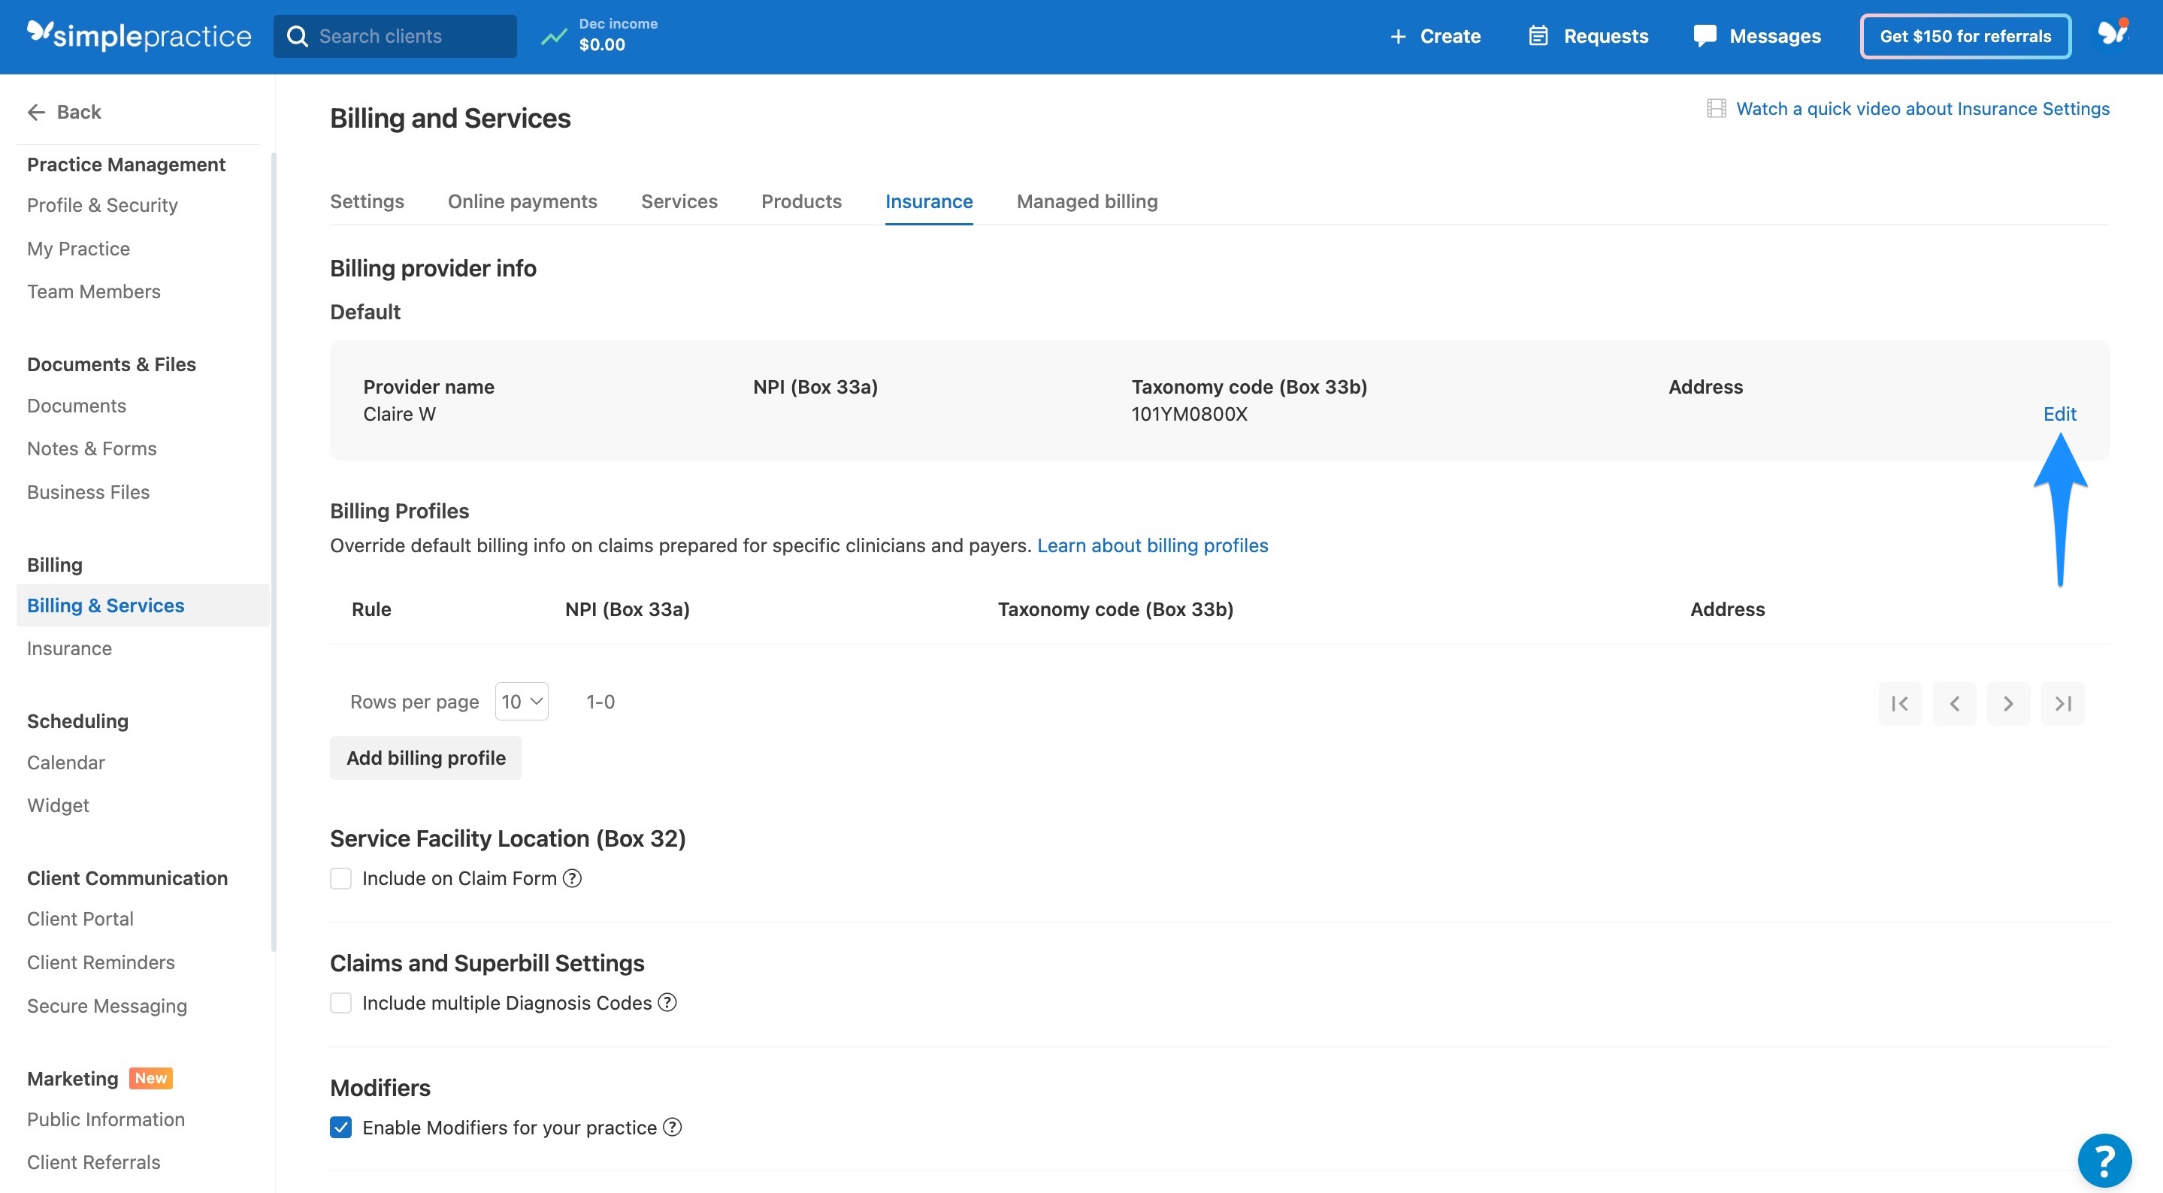Go to next page with right chevron
This screenshot has height=1193, width=2163.
(2008, 703)
